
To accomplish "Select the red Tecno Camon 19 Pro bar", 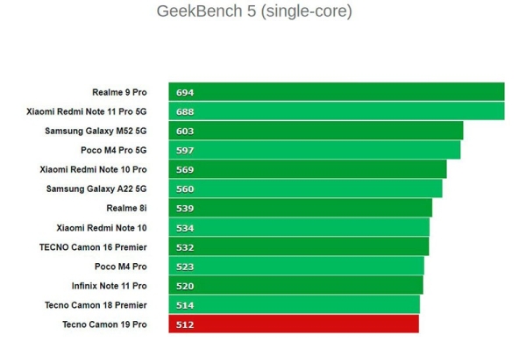I will 294,324.
